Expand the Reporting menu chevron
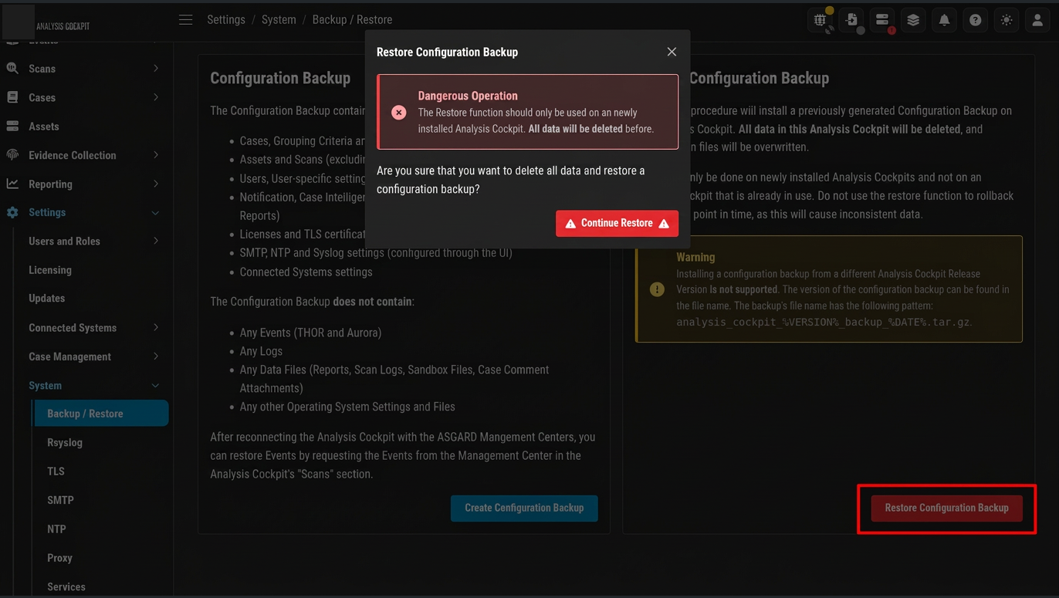Viewport: 1059px width, 598px height. [x=156, y=184]
